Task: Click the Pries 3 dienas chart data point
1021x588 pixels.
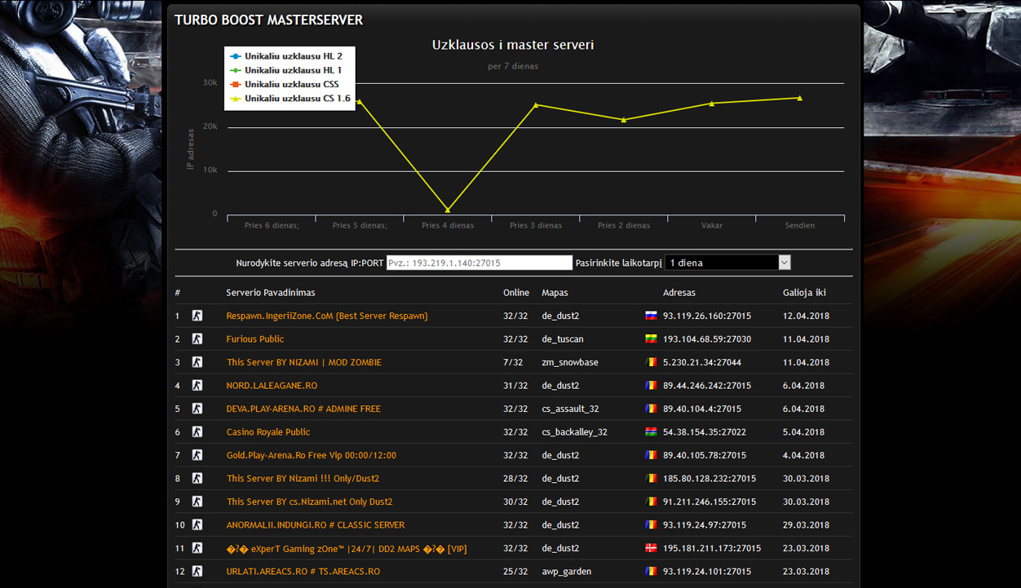Action: (x=536, y=104)
